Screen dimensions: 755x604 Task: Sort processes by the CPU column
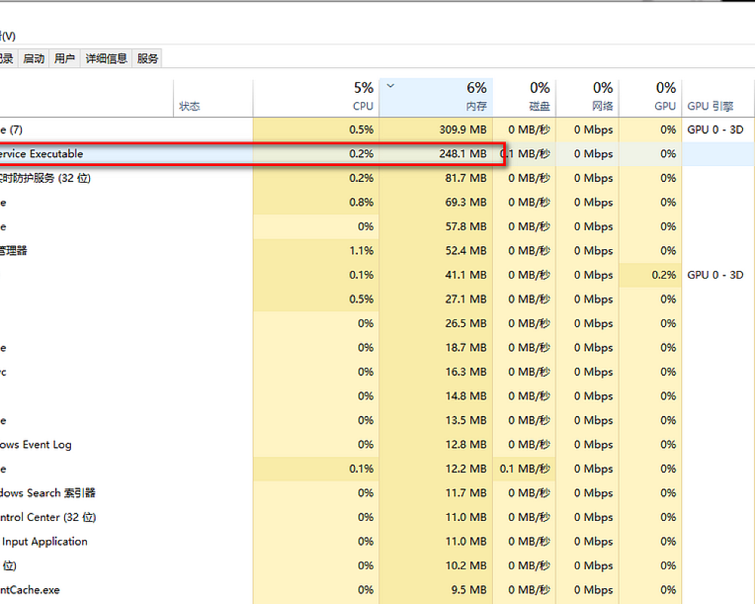316,97
